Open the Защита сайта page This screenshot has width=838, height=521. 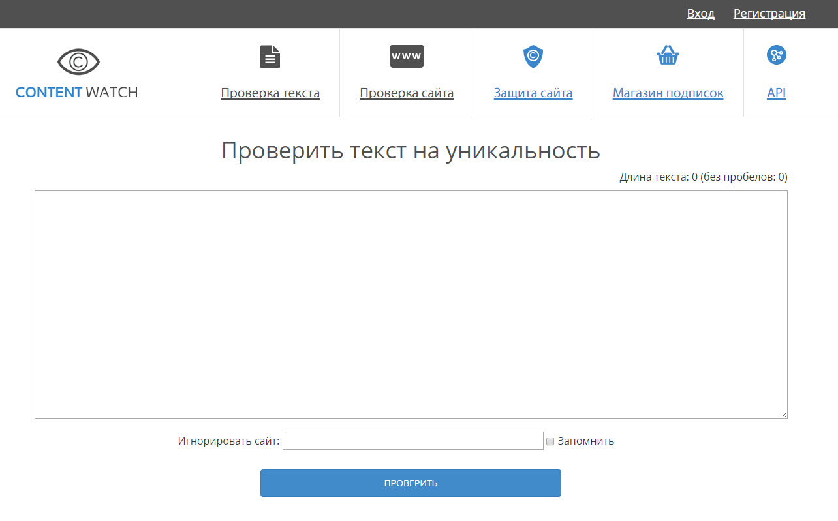tap(533, 93)
